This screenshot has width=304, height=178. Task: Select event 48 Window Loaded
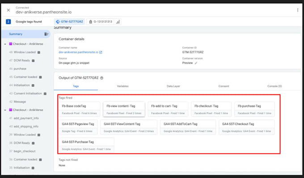tap(22, 52)
